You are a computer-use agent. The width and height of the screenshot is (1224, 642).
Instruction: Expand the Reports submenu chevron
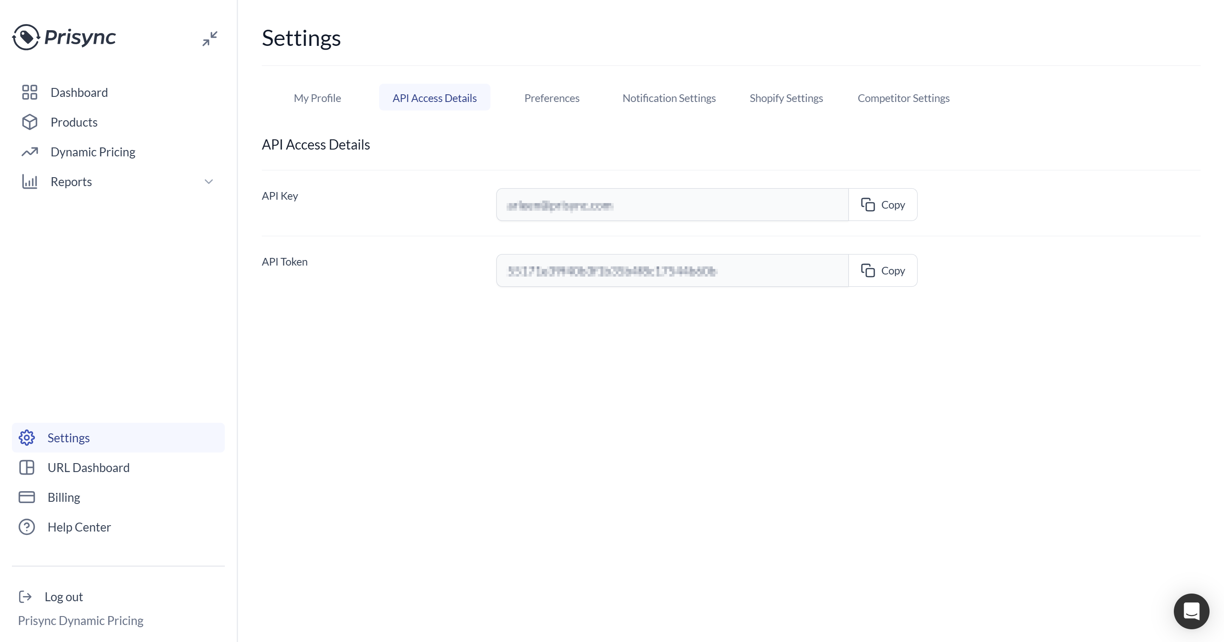click(x=209, y=181)
